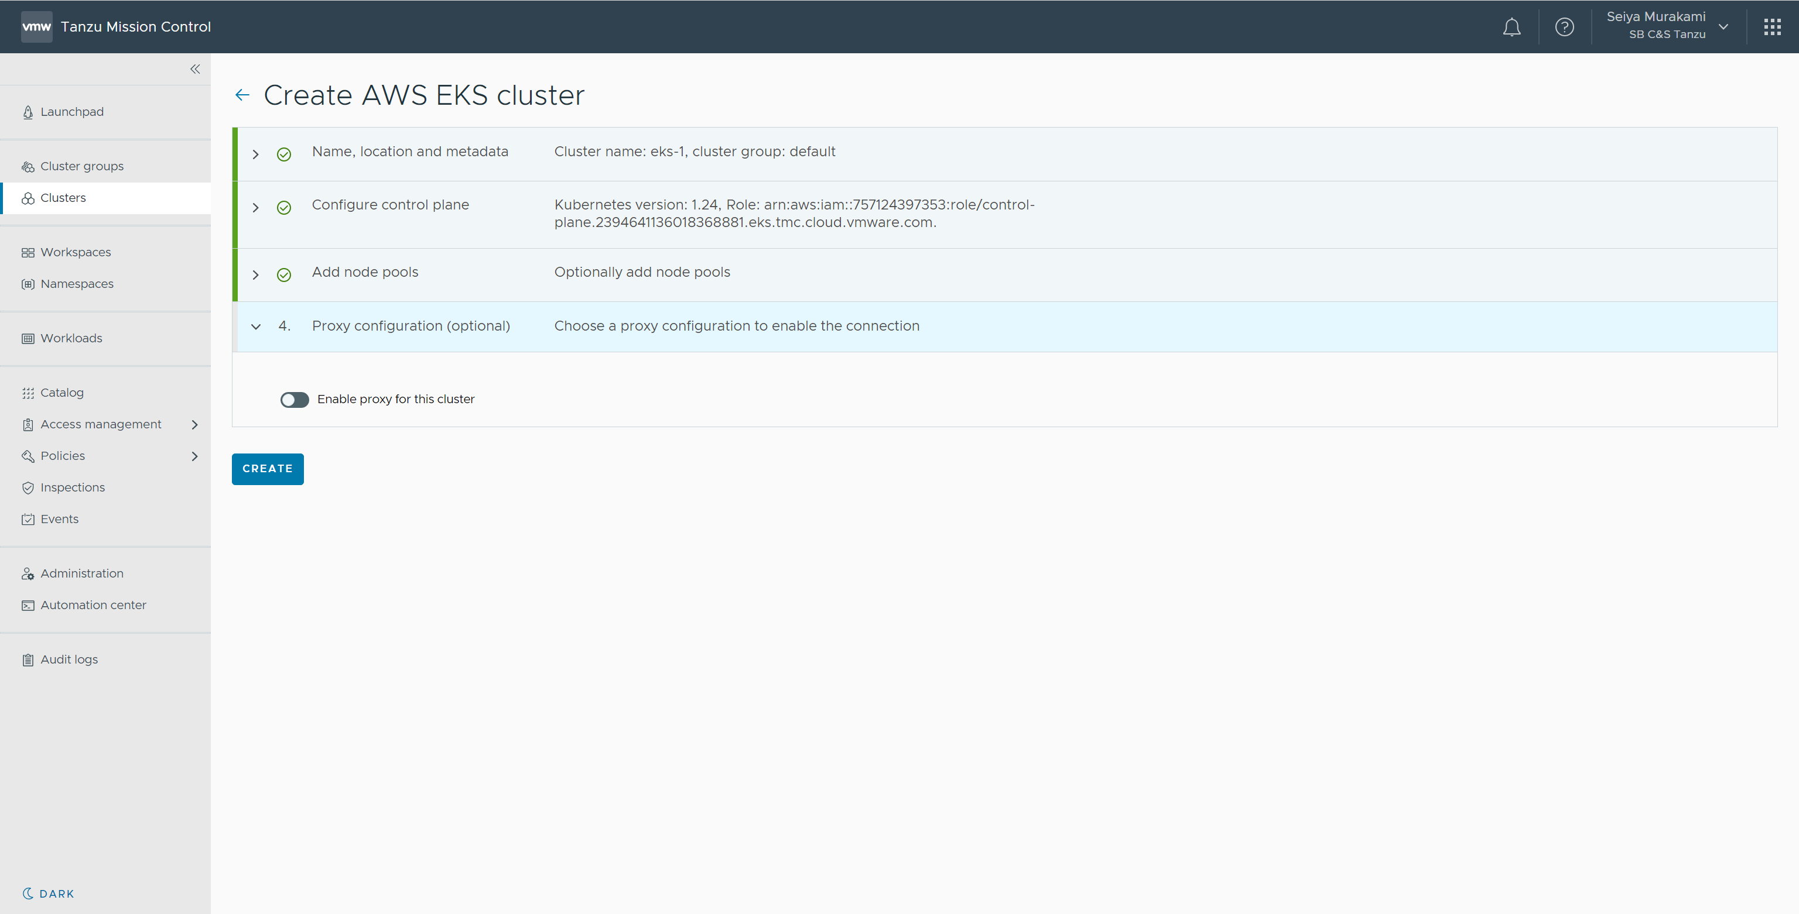The height and width of the screenshot is (914, 1799).
Task: Expand the Name, location and metadata step
Action: click(x=255, y=154)
